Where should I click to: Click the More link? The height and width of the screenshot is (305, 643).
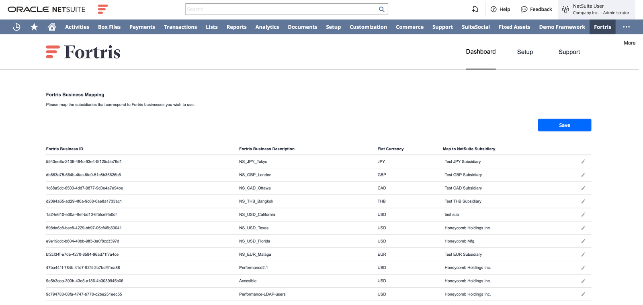click(x=630, y=43)
